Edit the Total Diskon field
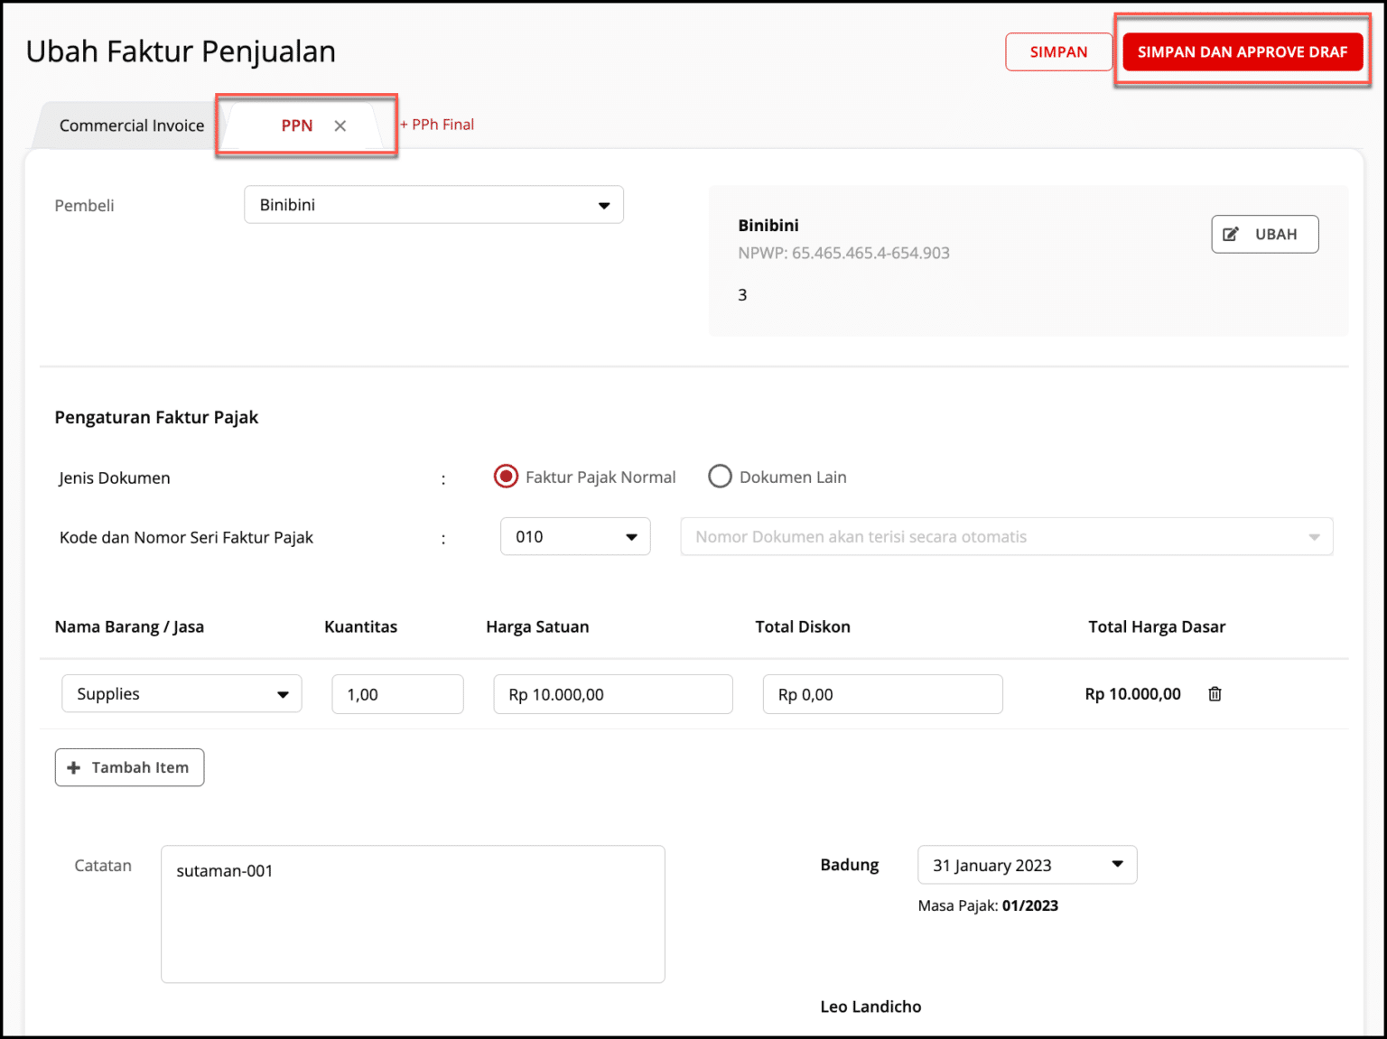 pyautogui.click(x=882, y=693)
